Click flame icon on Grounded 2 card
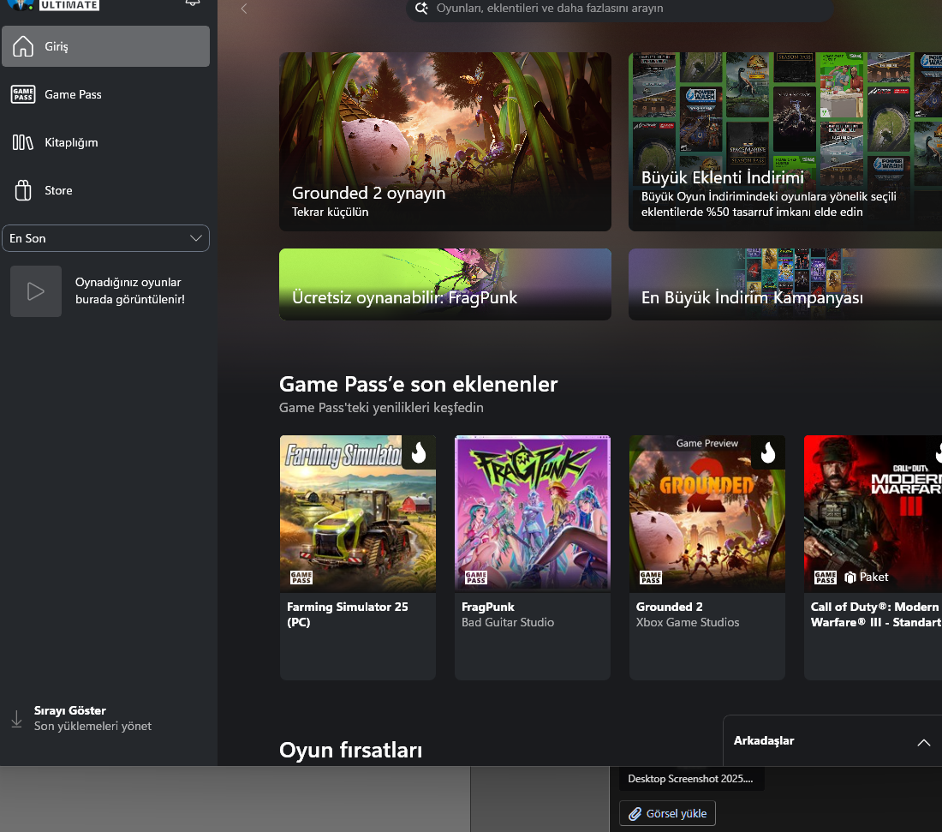 click(768, 452)
